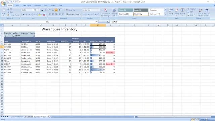Screen dimensions: 215x121
Task: Toggle Top Align
Action: click(x=50, y=10)
